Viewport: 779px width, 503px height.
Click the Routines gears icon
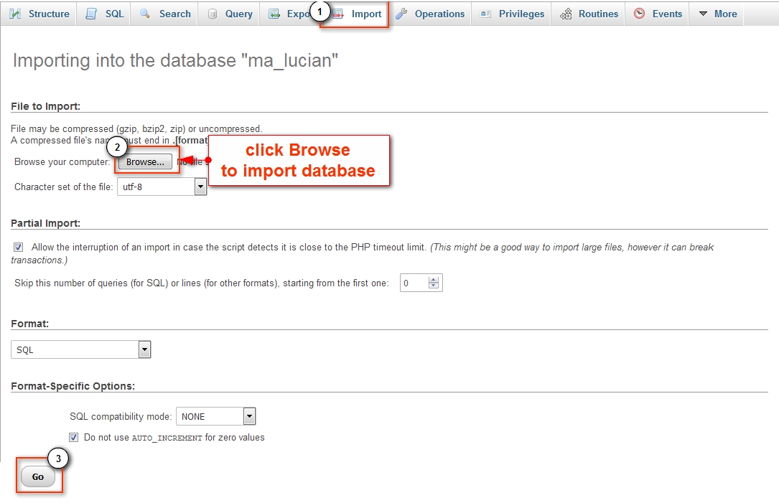click(x=565, y=13)
